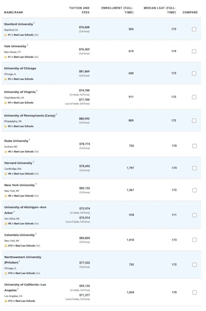206x311 pixels.
Task: Toggle compare checkbox for New York University
Action: 194,190
